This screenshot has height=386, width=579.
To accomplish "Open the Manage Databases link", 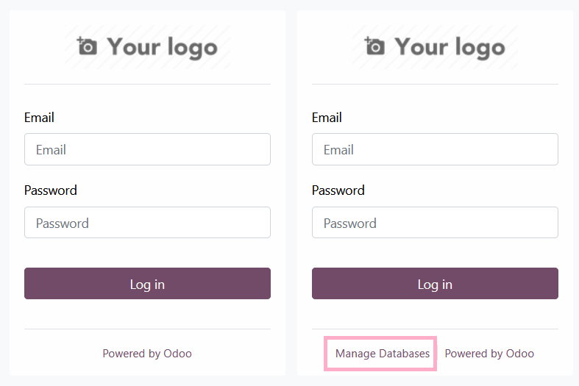I will [382, 354].
